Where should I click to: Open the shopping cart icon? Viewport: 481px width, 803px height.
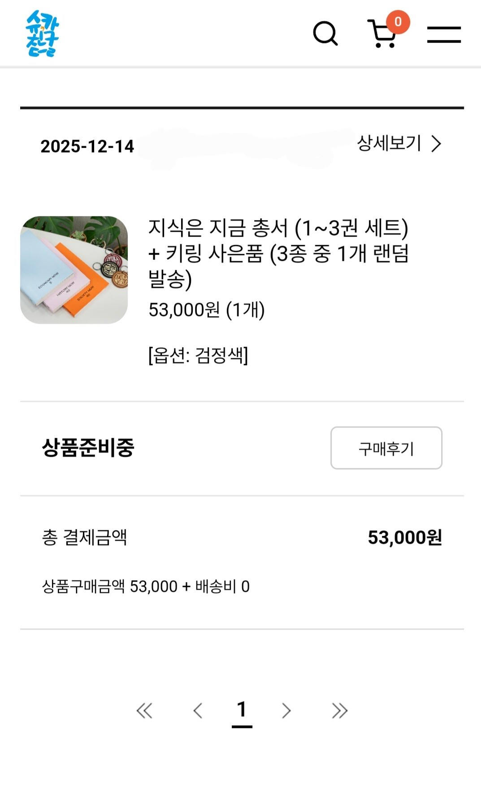coord(382,34)
